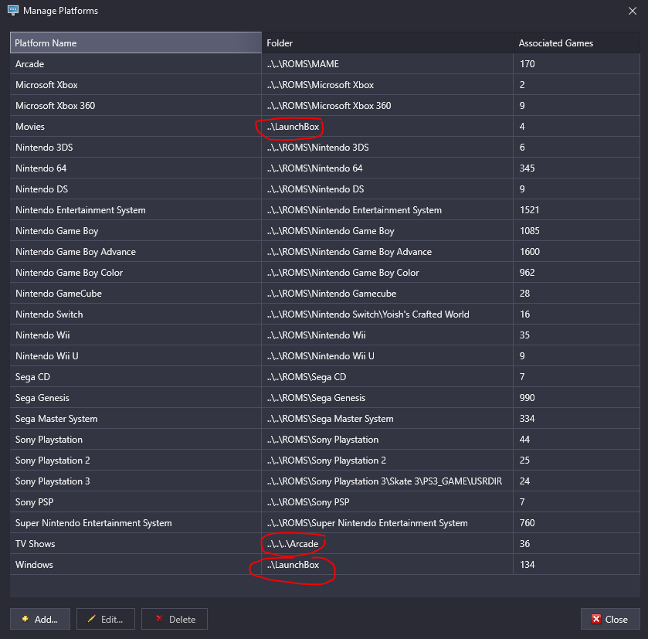Screen dimensions: 648x639
Task: Click the Windows ..\LaunchBox folder cell
Action: coord(388,565)
